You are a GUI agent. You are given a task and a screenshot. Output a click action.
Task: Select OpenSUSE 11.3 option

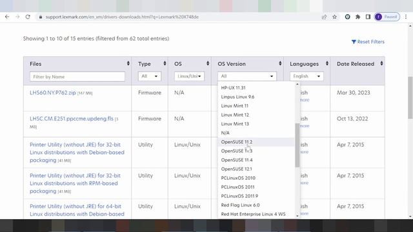256,151
